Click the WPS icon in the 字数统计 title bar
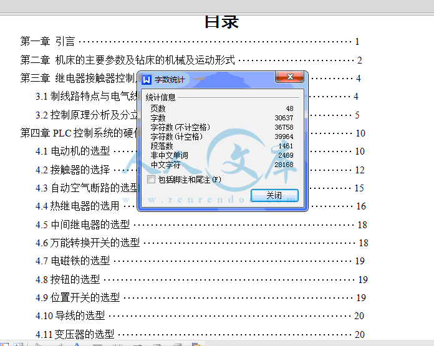Image resolution: width=434 pixels, height=346 pixels. point(147,80)
